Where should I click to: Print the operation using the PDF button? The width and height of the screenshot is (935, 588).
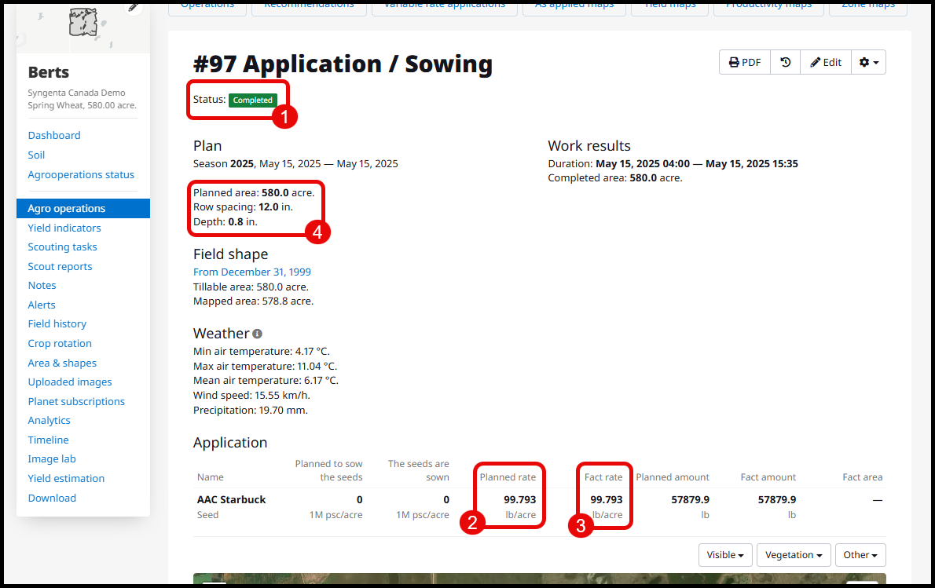pyautogui.click(x=744, y=63)
